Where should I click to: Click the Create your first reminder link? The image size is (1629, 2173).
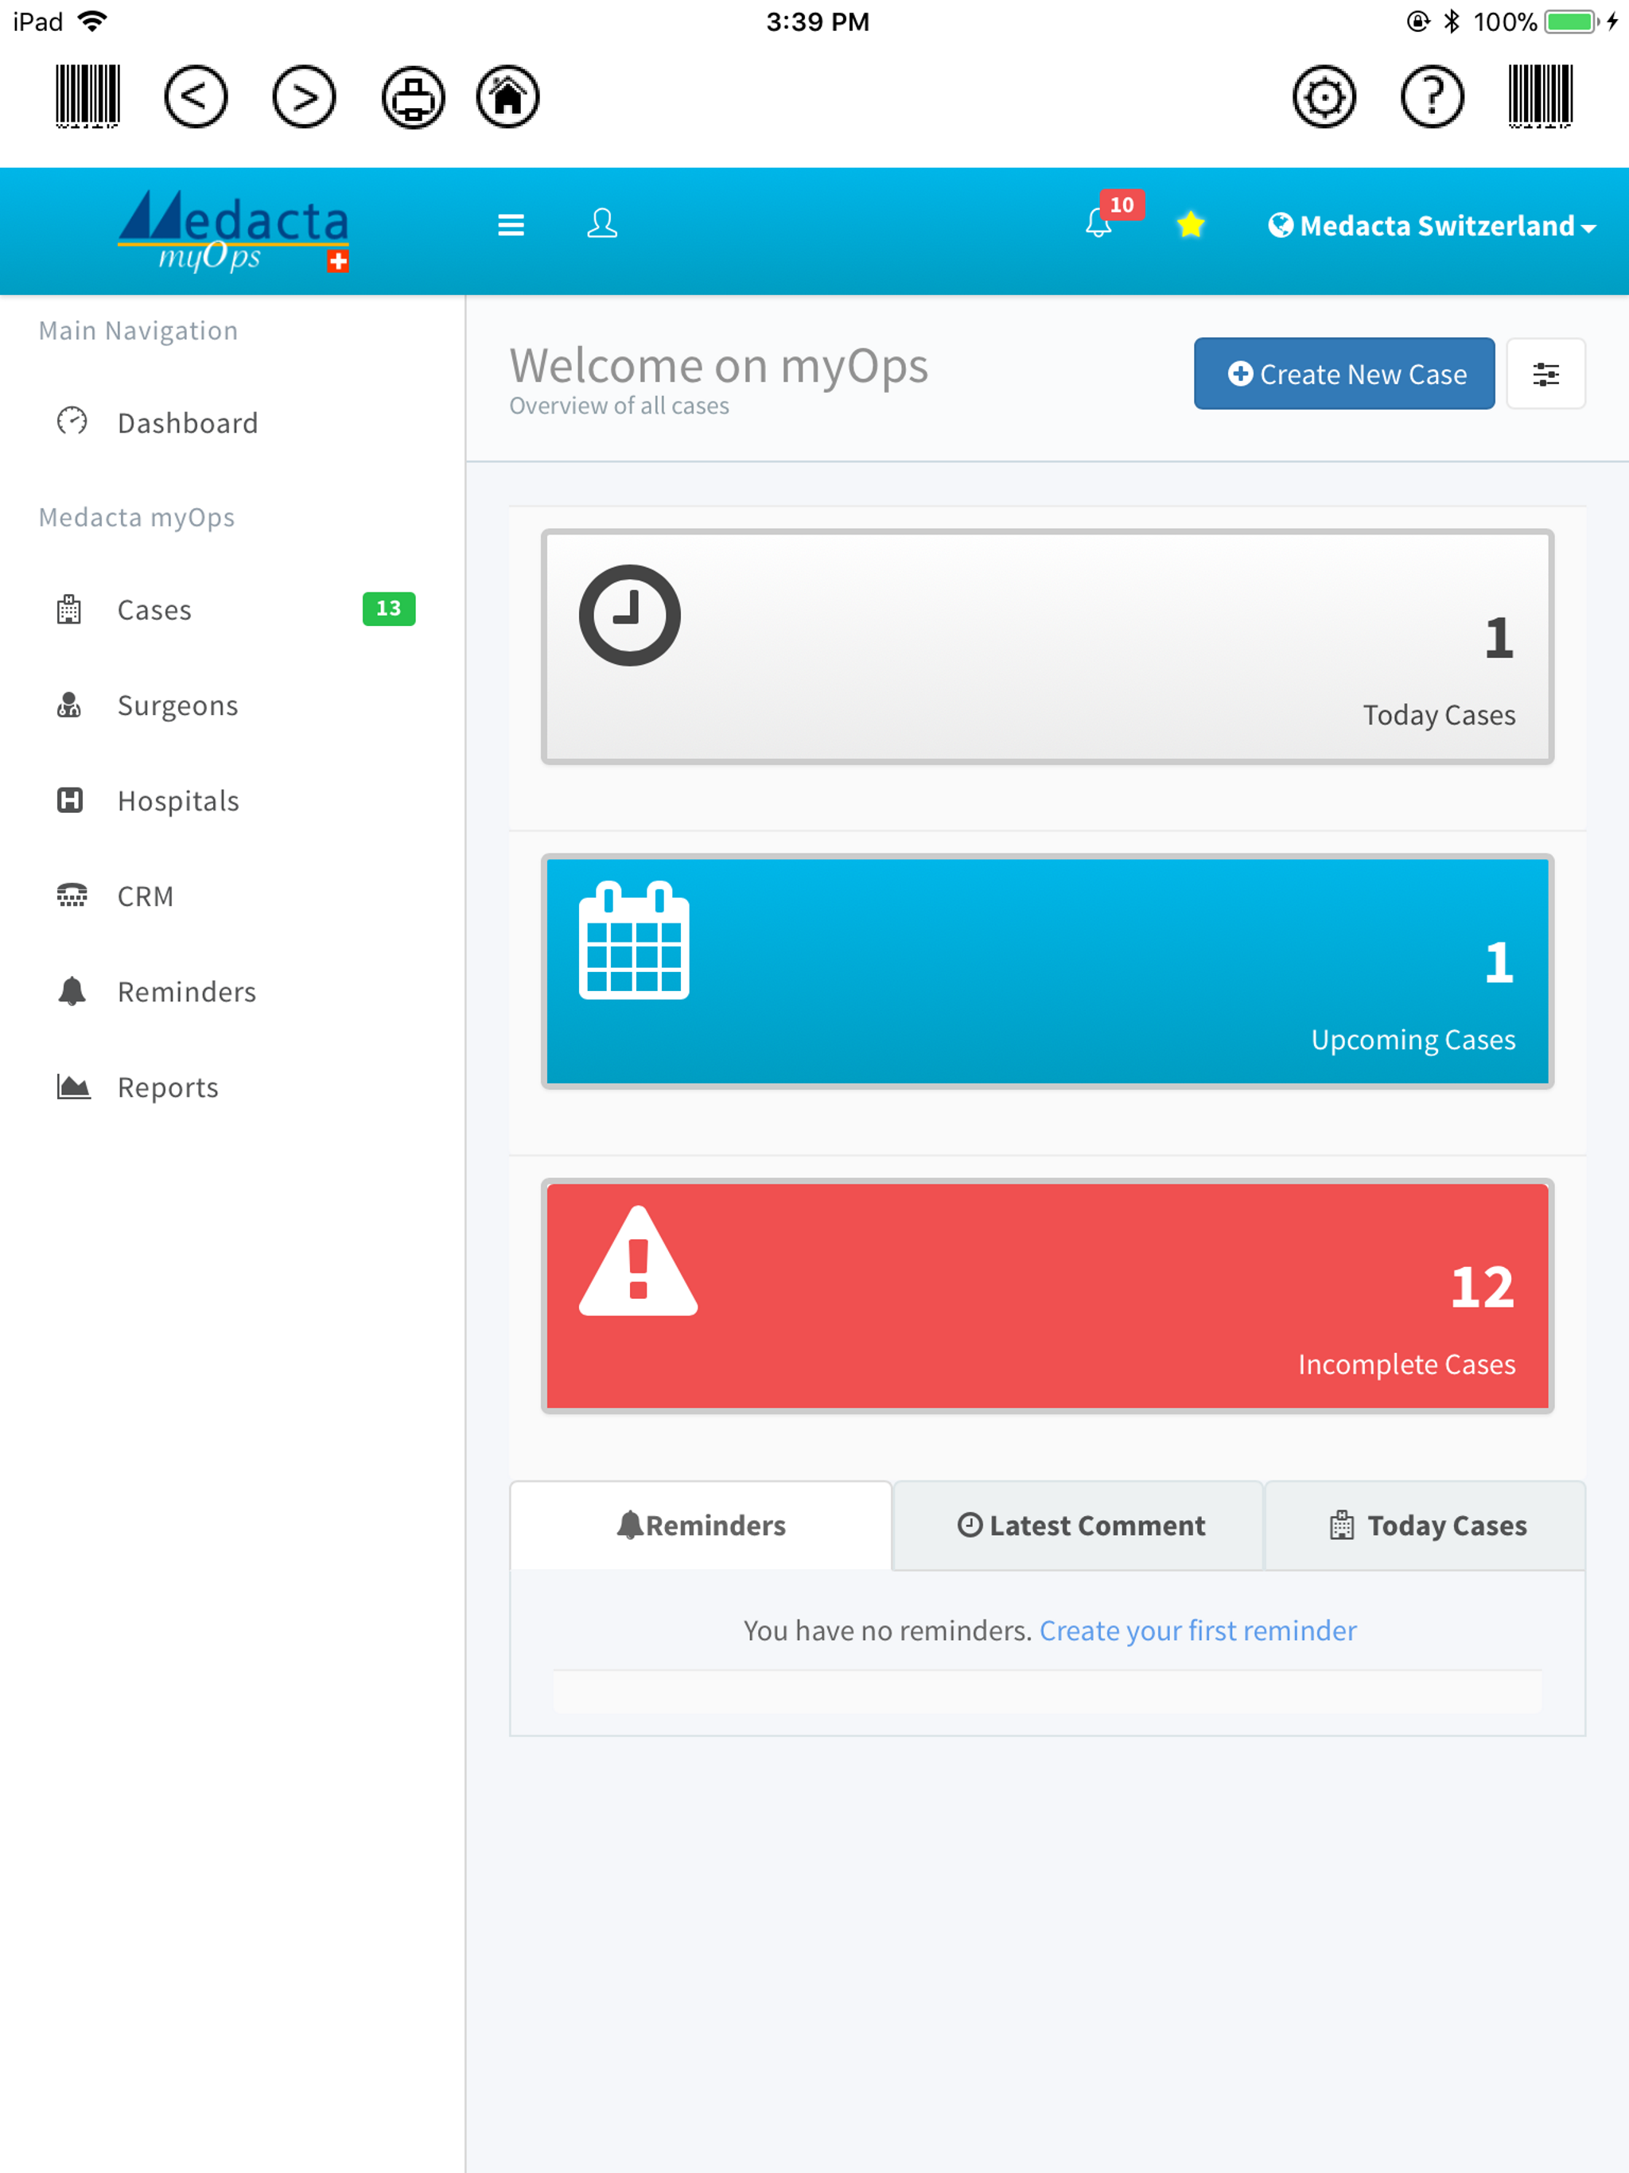1197,1631
